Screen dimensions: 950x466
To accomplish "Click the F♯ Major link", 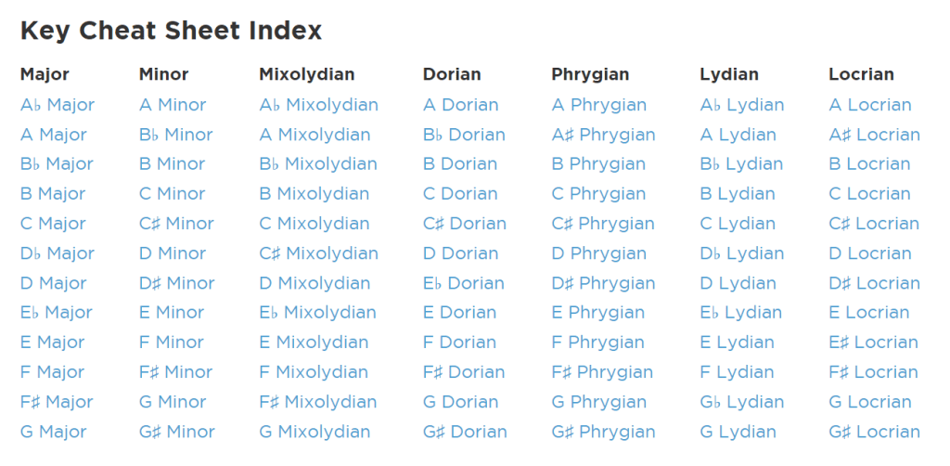I will click(x=57, y=402).
